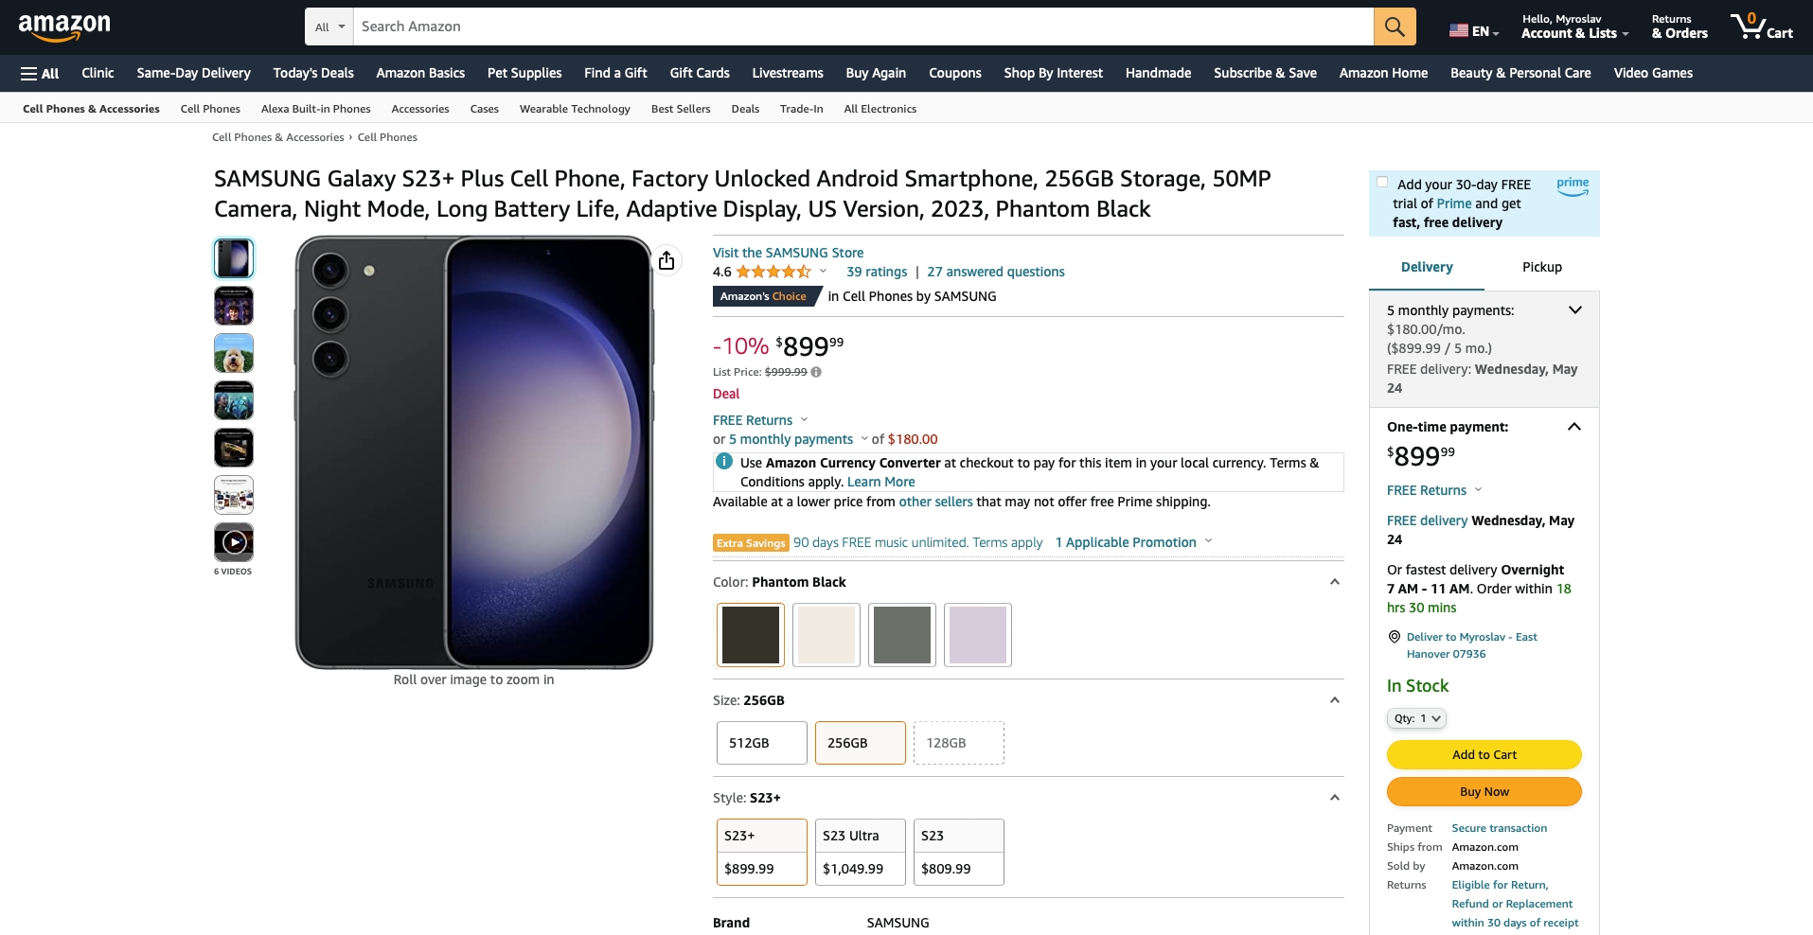This screenshot has width=1813, height=935.
Task: Click the Add to Cart button
Action: (1484, 754)
